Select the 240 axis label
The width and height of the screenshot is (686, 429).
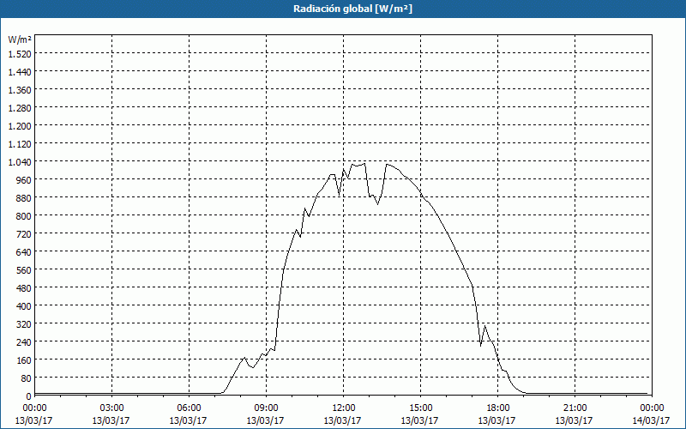coord(24,341)
